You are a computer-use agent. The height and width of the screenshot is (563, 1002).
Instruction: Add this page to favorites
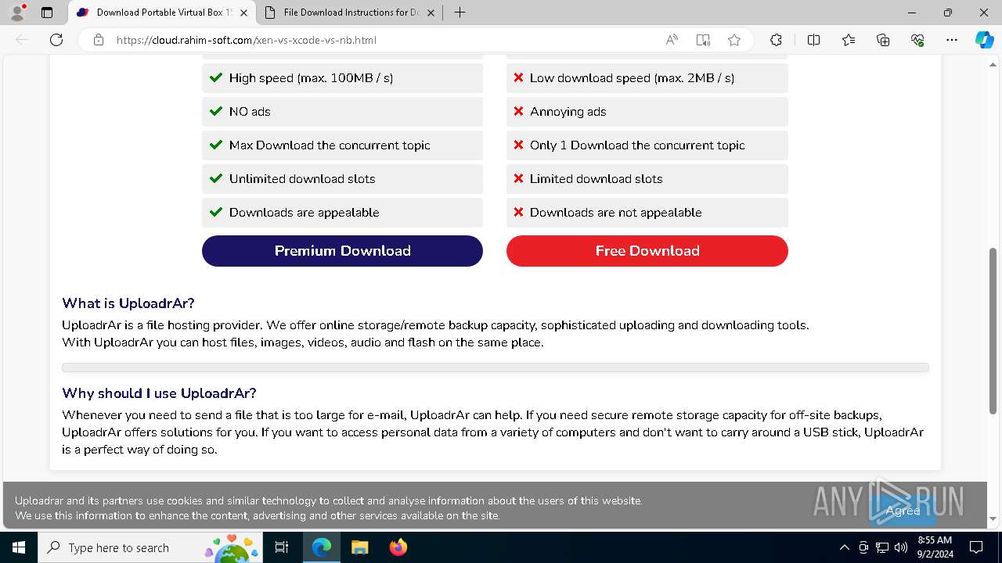tap(734, 40)
